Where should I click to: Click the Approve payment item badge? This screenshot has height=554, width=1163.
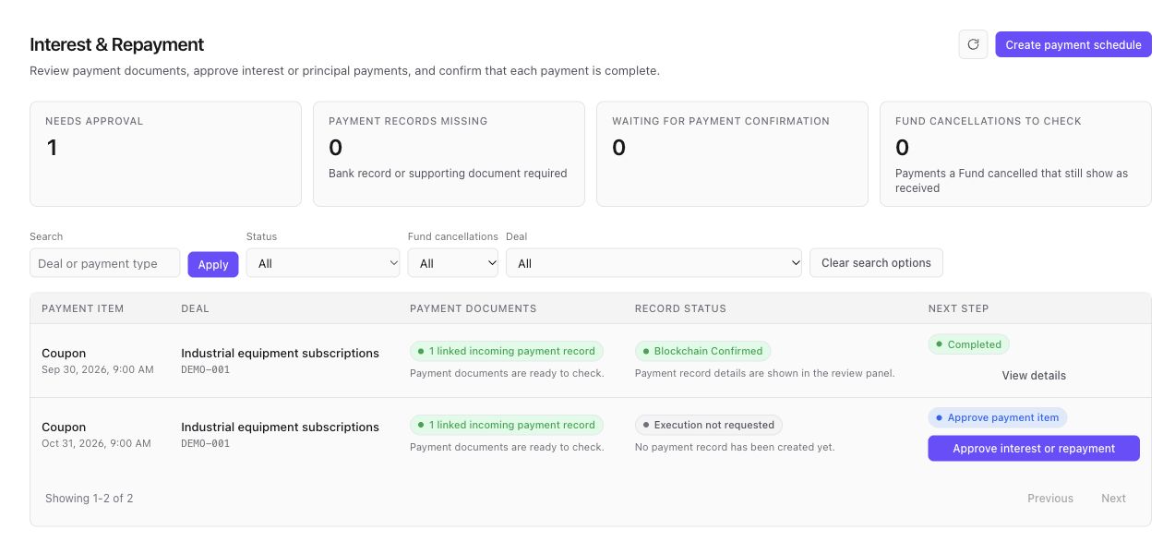(x=998, y=417)
